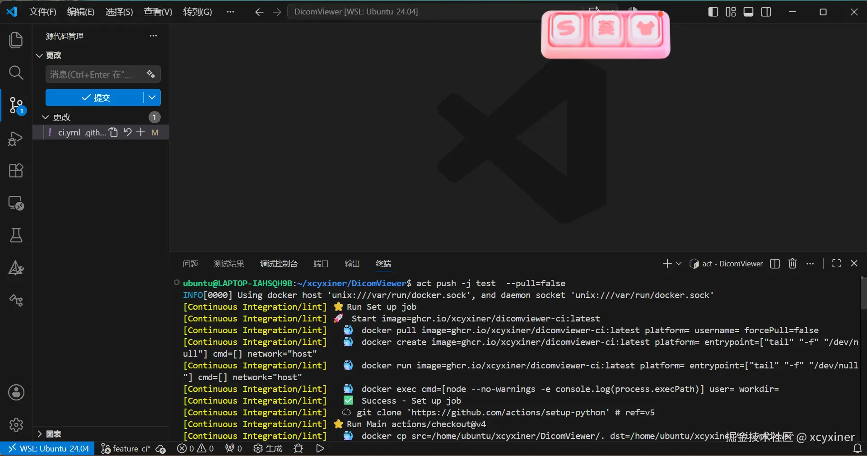
Task: Click forwarded ports count in status bar
Action: 233,449
